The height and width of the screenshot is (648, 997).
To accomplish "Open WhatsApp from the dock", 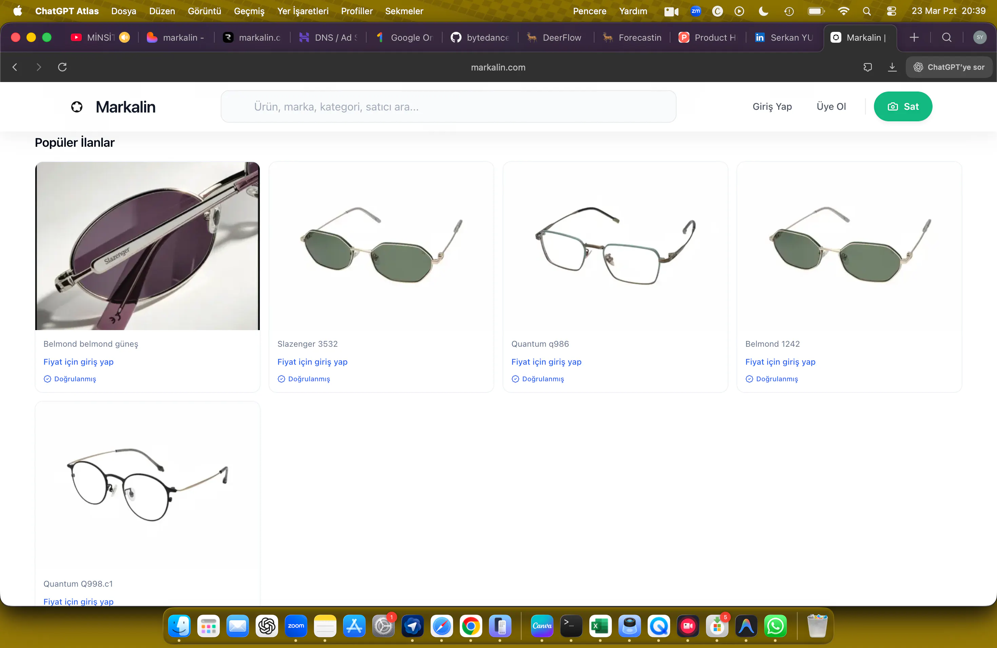I will tap(776, 626).
